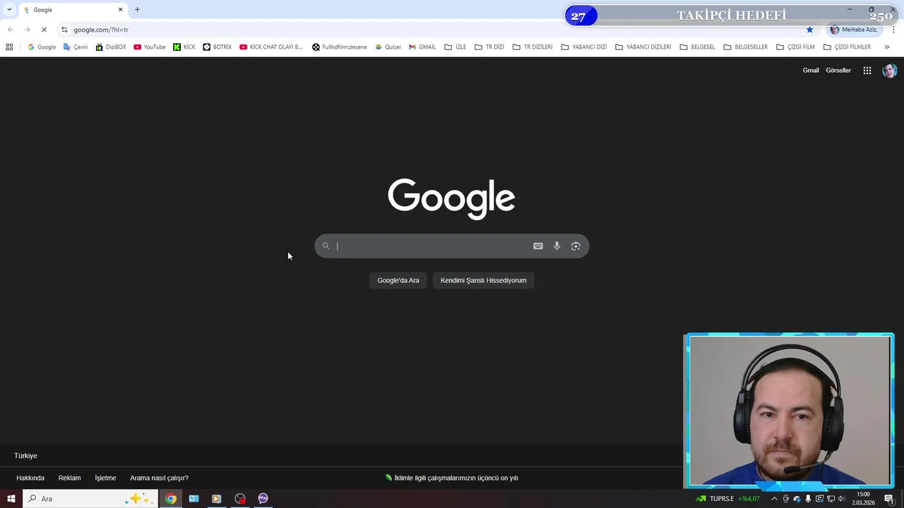The height and width of the screenshot is (508, 904).
Task: Open Arama nasıl çalışır? link
Action: click(159, 478)
